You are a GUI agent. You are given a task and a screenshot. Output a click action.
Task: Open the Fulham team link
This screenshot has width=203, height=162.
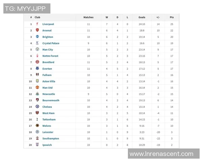click(x=47, y=75)
